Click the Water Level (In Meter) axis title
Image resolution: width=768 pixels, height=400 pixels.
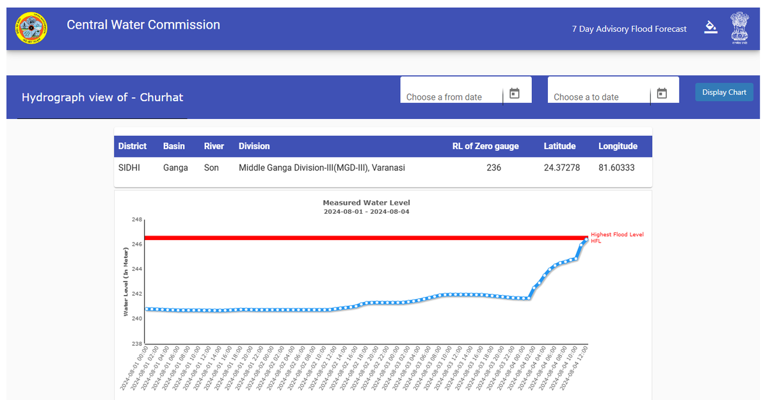pos(126,282)
